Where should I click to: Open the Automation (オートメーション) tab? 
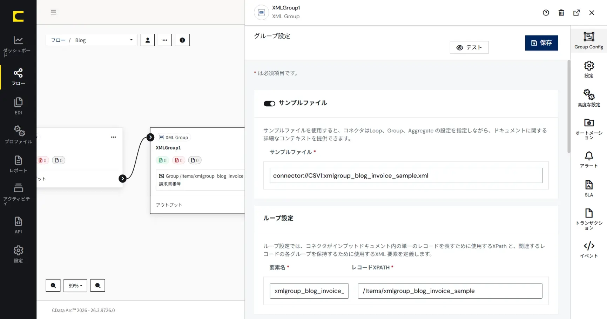tap(589, 129)
